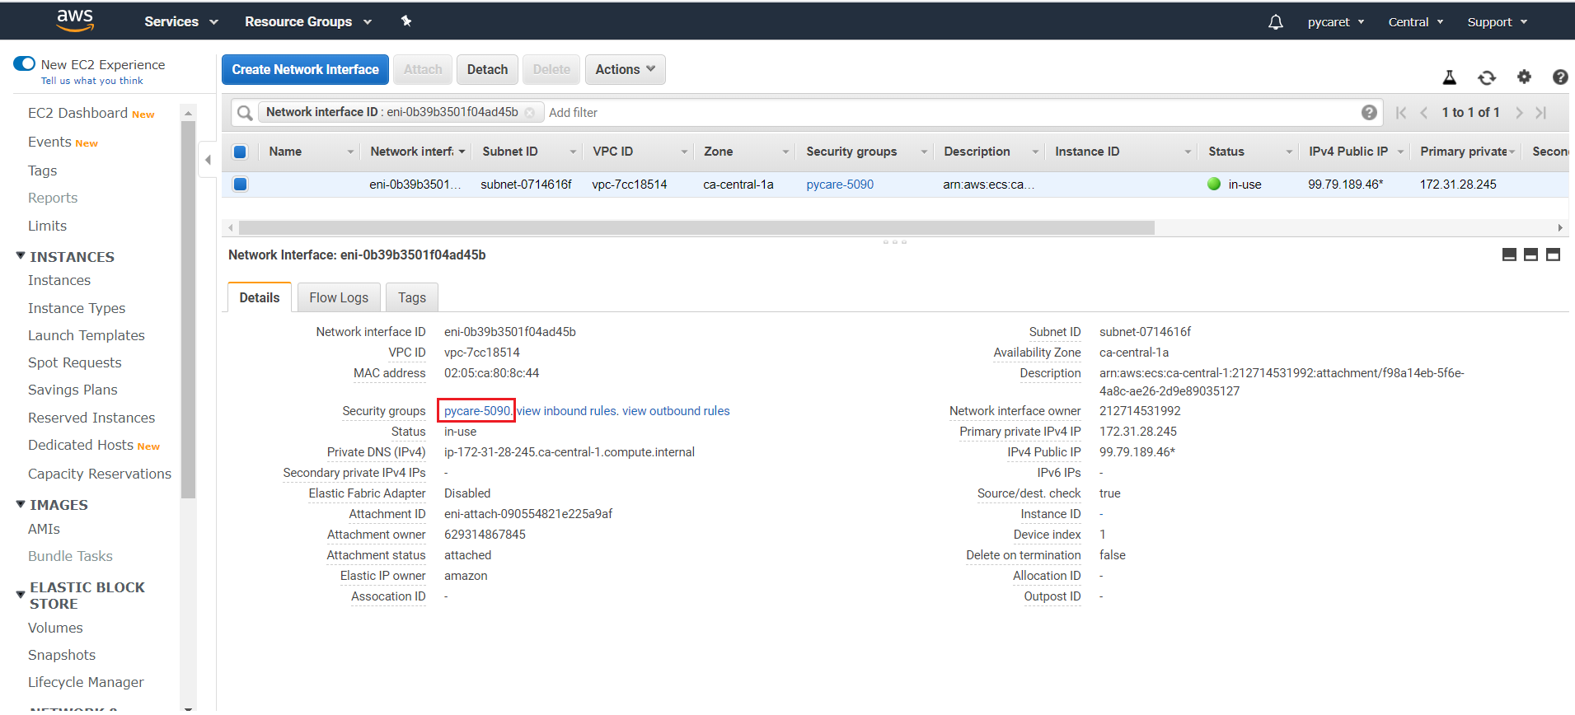Open the experiments flask icon
The width and height of the screenshot is (1575, 715).
pos(1449,77)
